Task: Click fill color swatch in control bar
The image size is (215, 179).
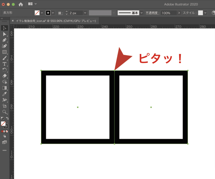Action: [x=37, y=13]
